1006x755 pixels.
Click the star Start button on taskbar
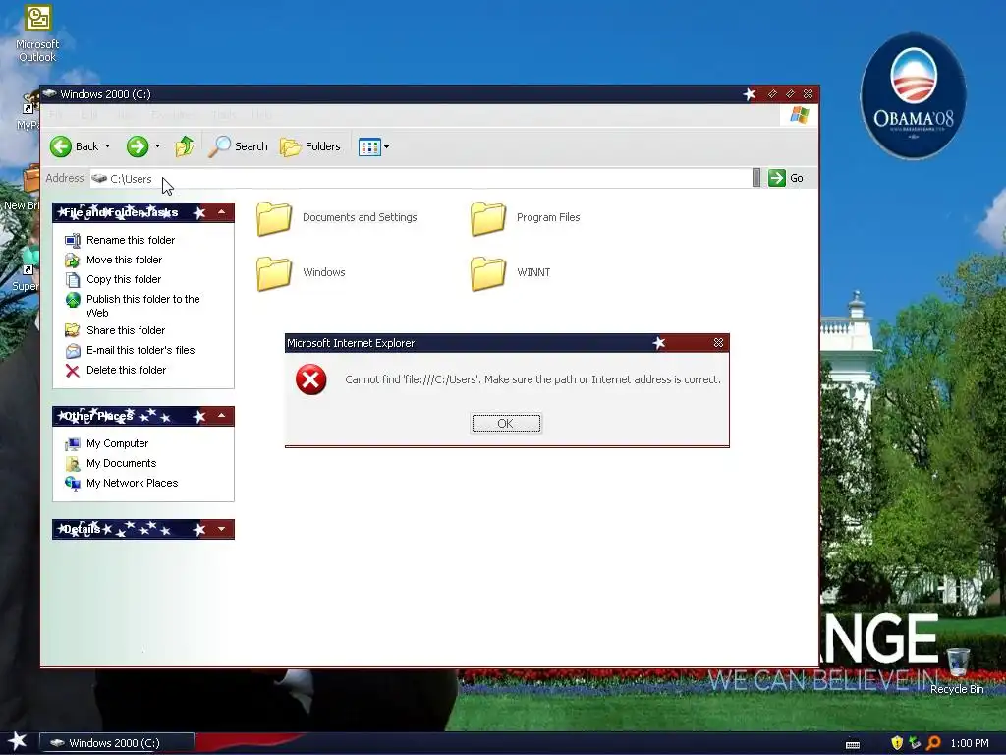click(18, 741)
